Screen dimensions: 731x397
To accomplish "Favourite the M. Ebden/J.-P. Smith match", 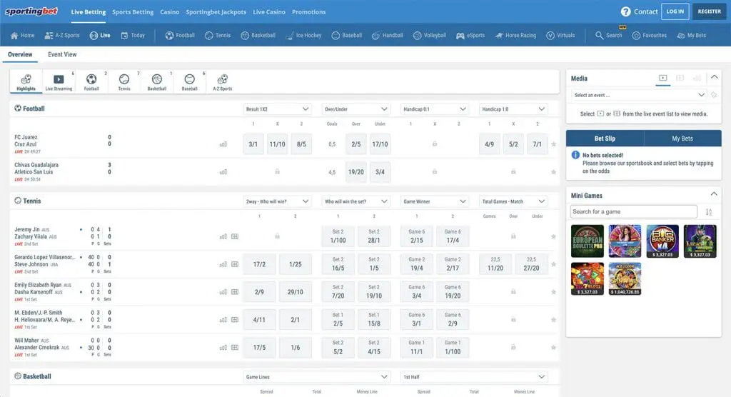I will pyautogui.click(x=553, y=320).
